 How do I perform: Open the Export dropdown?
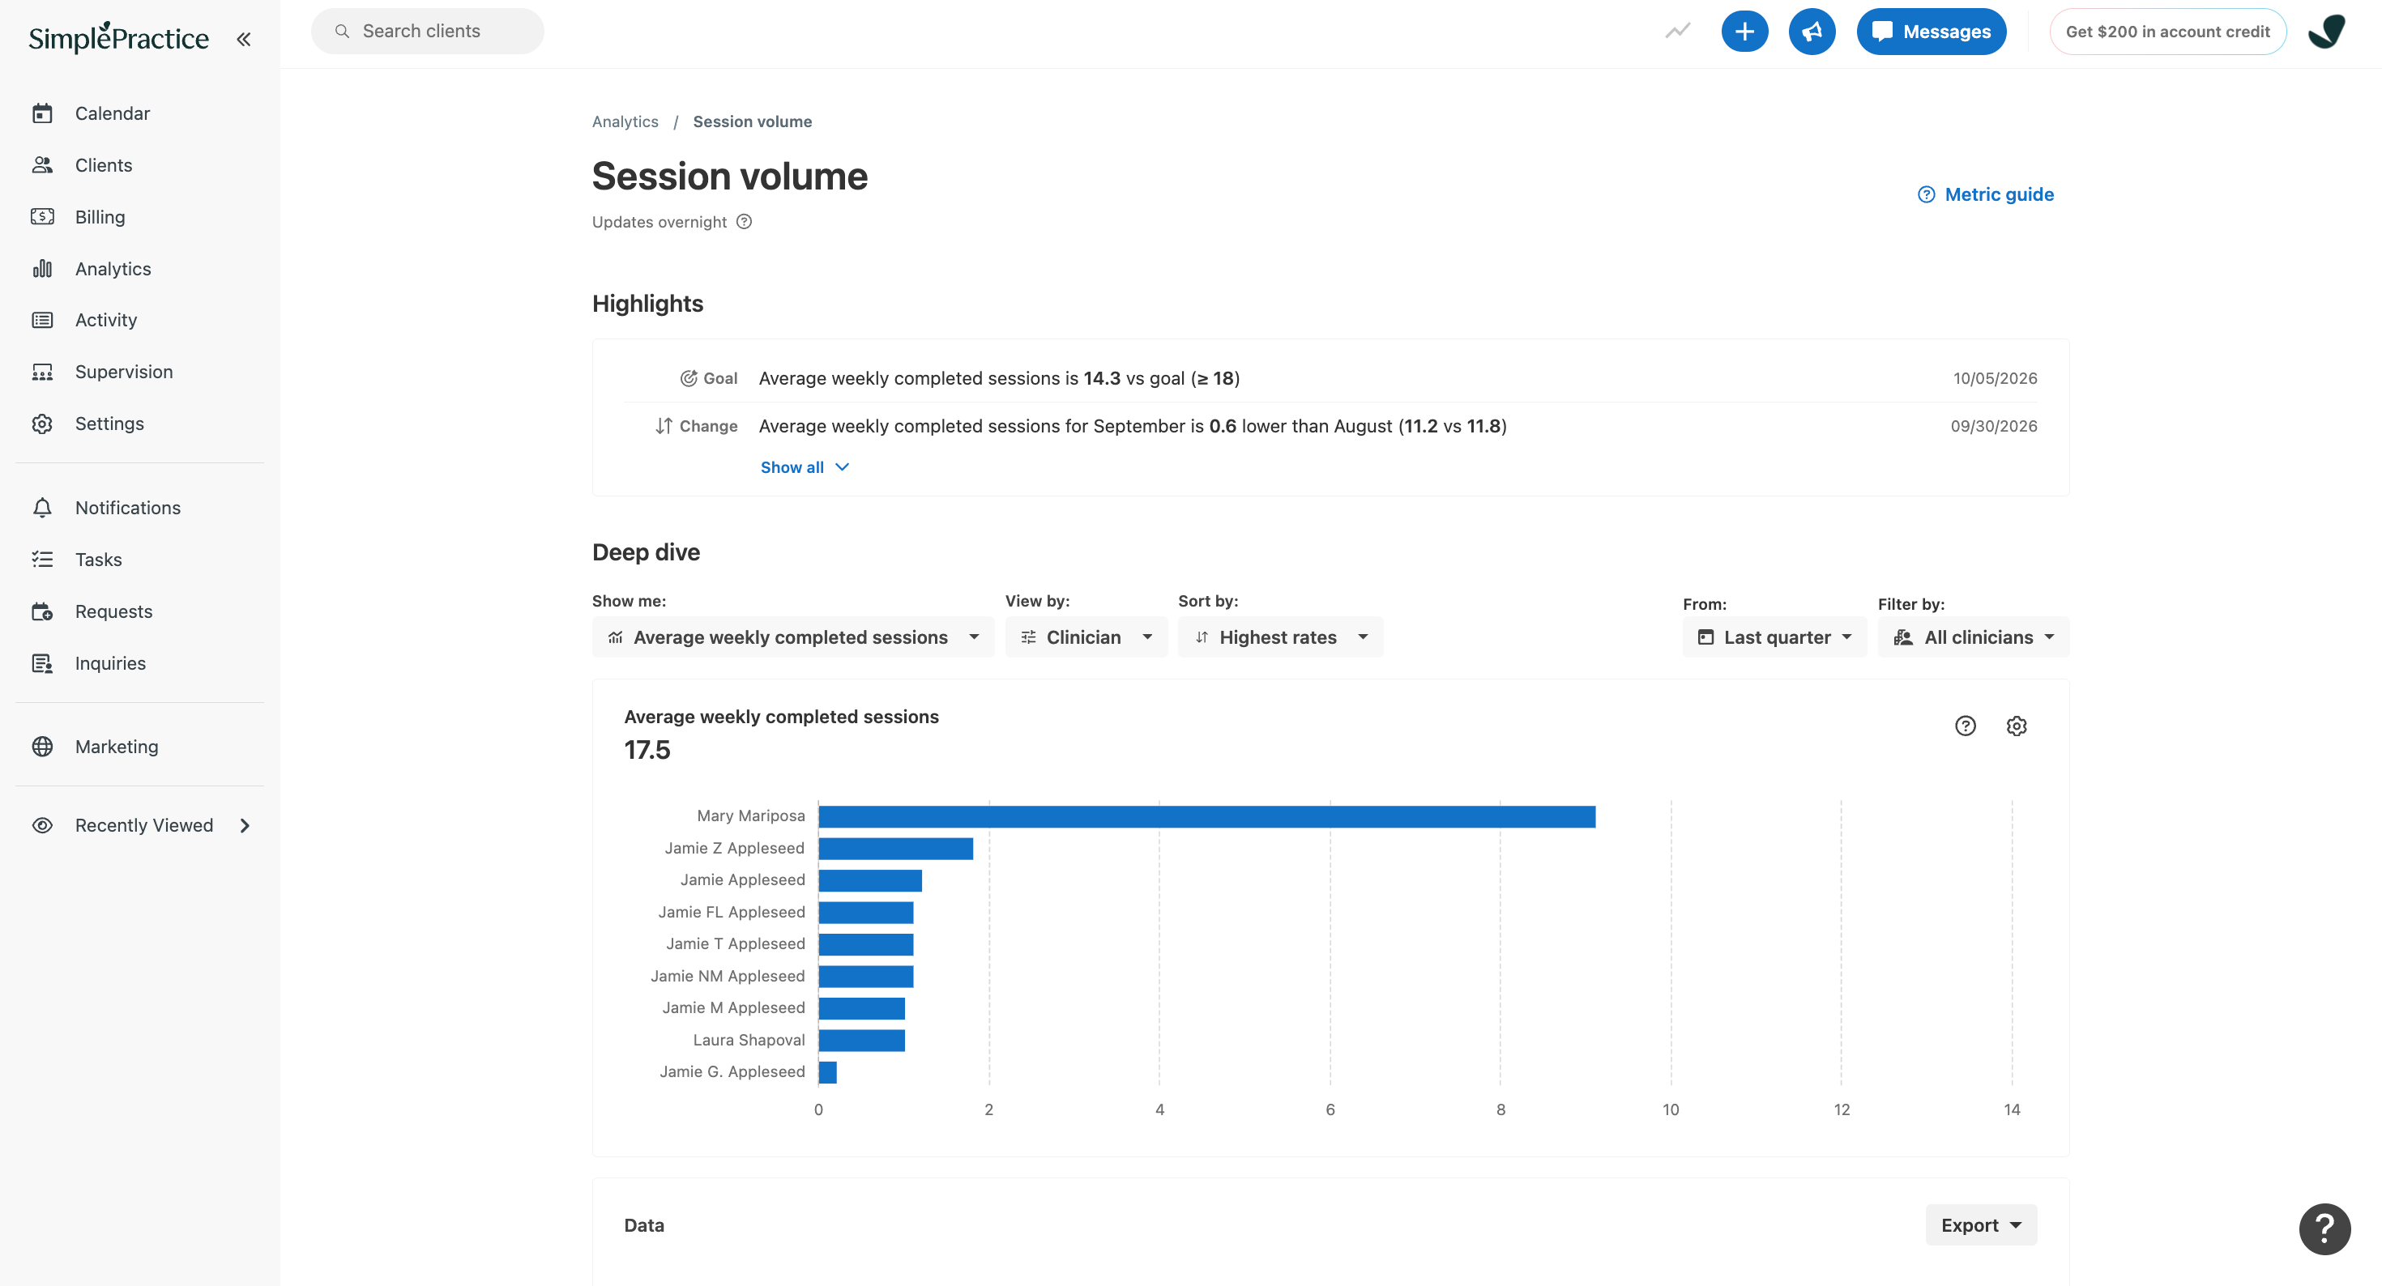(x=1981, y=1224)
